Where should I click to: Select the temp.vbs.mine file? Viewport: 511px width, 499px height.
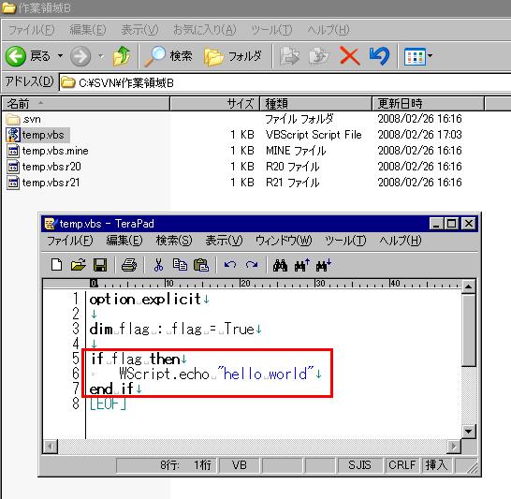[55, 151]
